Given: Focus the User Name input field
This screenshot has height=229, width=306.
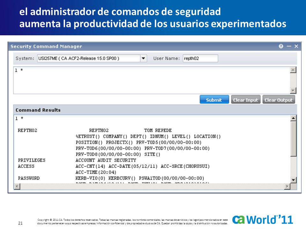Looking at the screenshot, I should coord(200,59).
